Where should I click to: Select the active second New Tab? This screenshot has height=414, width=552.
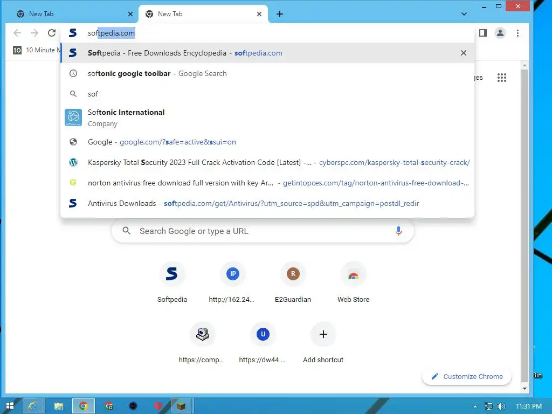pos(203,14)
